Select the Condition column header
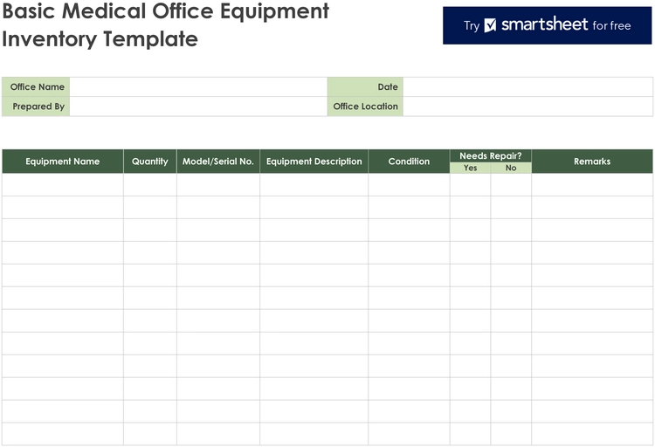The height and width of the screenshot is (447, 655). pyautogui.click(x=409, y=162)
